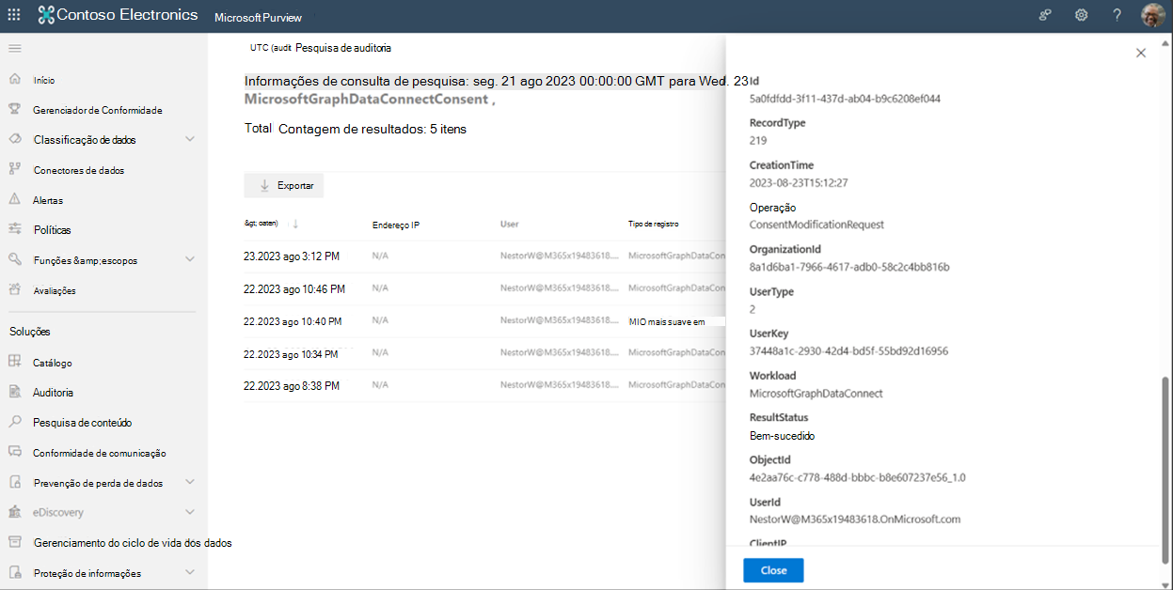Click the Início home icon
This screenshot has width=1173, height=590.
coord(14,80)
